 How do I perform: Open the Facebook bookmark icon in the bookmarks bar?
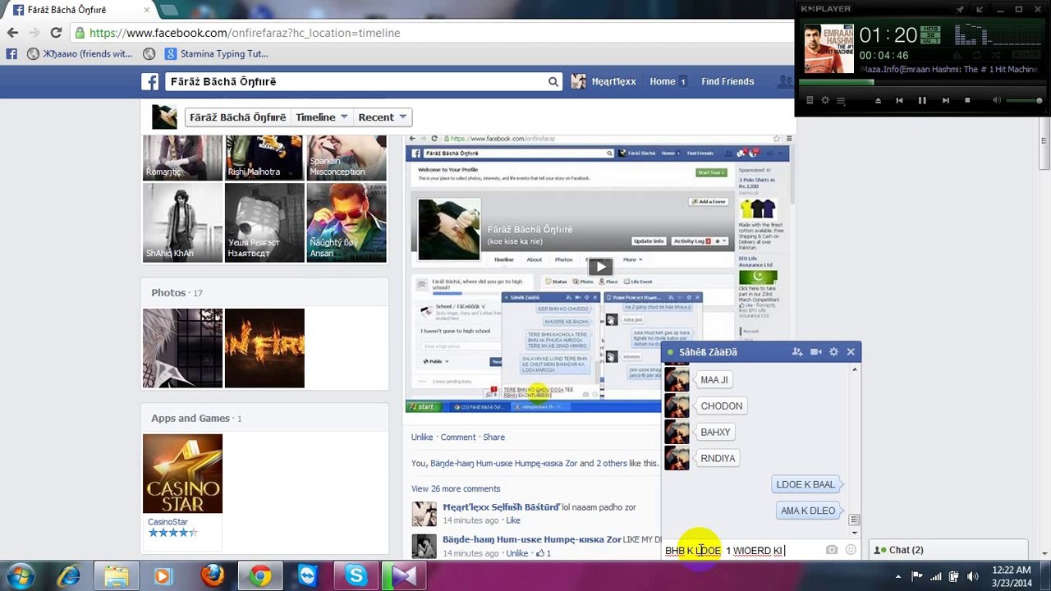pos(11,54)
